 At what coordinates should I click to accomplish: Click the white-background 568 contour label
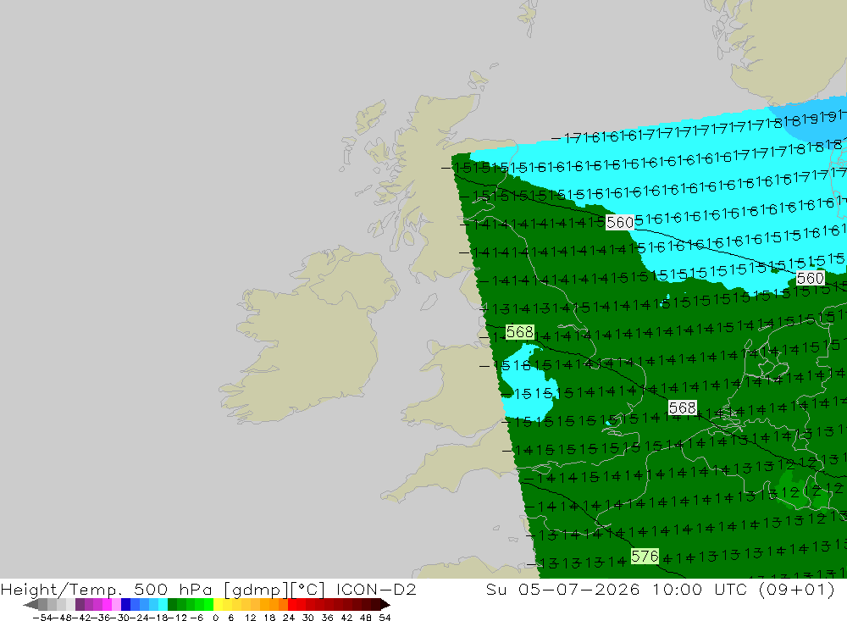[x=682, y=408]
